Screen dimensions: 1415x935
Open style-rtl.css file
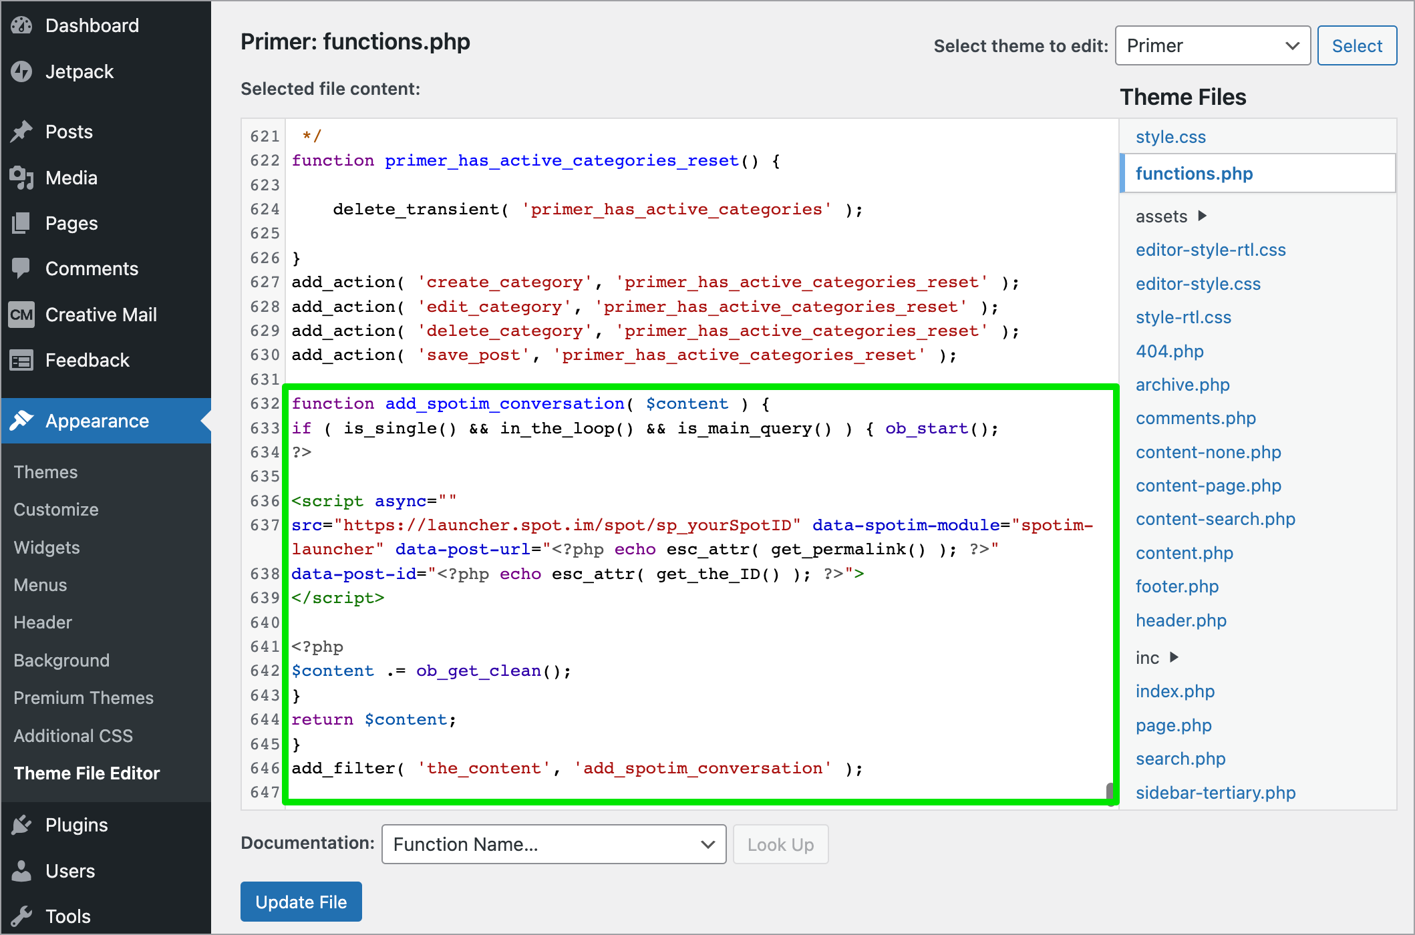tap(1183, 317)
